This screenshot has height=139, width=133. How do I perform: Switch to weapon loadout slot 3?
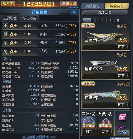pyautogui.click(x=102, y=20)
